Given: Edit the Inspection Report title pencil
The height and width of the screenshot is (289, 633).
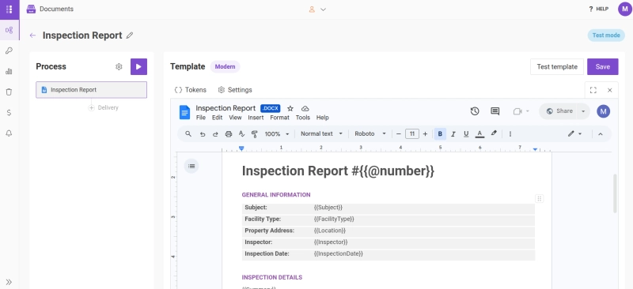Looking at the screenshot, I should (x=130, y=36).
